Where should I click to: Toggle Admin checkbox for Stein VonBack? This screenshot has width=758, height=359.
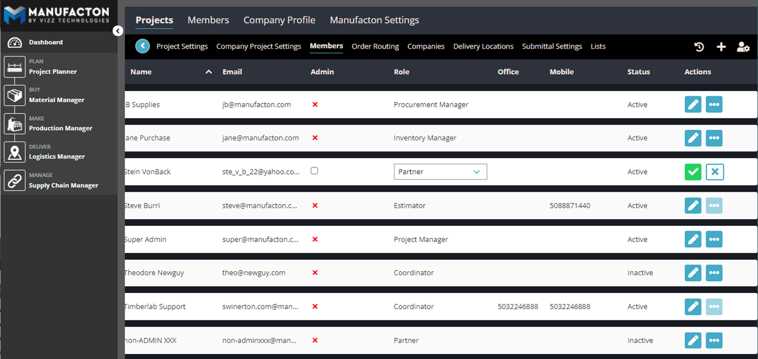pos(314,171)
